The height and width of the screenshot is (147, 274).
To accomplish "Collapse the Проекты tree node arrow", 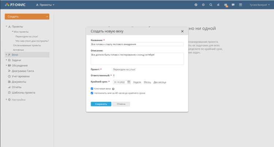I will 6,26.
